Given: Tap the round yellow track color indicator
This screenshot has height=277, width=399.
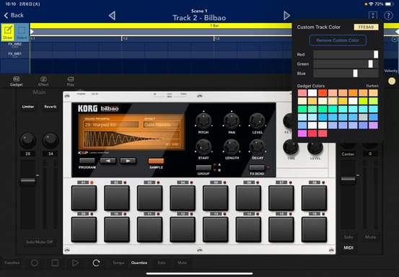Looking at the screenshot, I should pos(392,81).
